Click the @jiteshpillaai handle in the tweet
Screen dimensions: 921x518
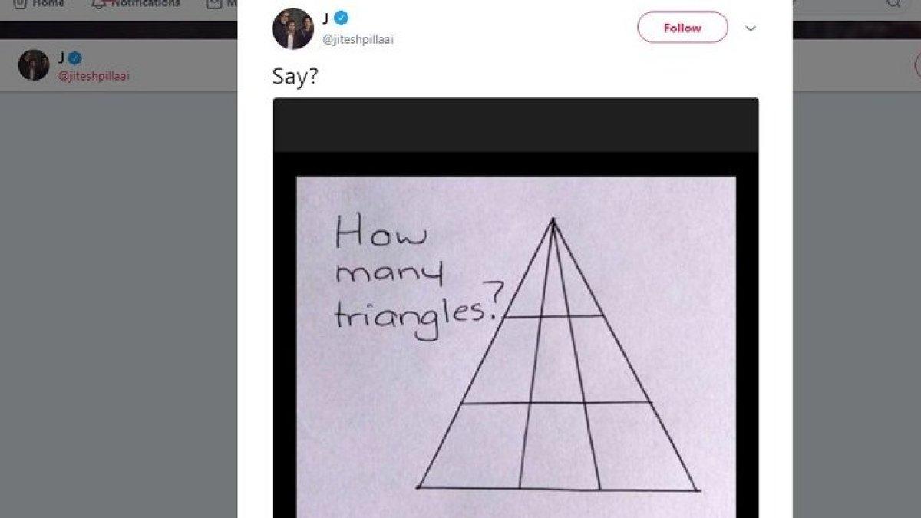[358, 40]
